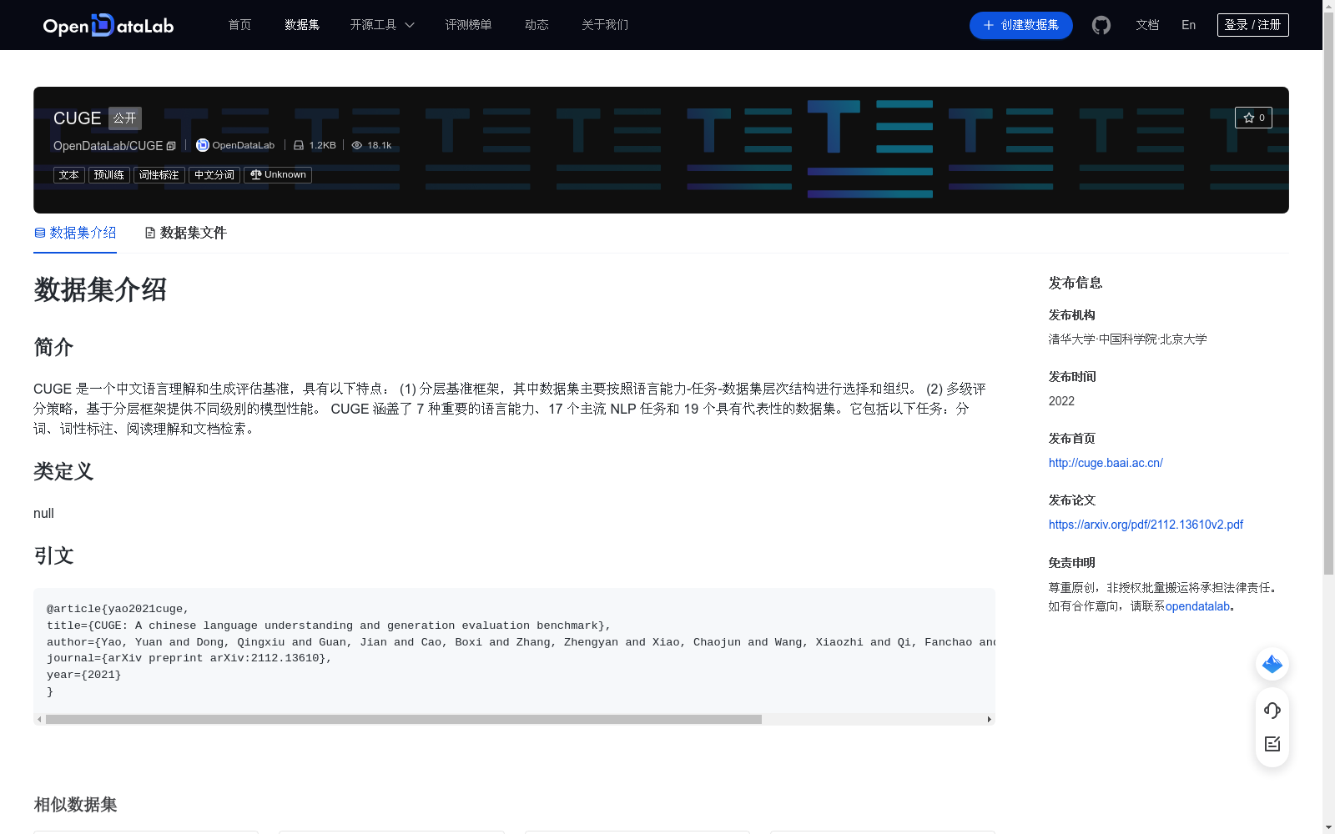Click the 公开 visibility badge

(x=124, y=118)
